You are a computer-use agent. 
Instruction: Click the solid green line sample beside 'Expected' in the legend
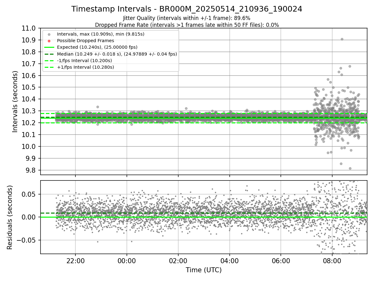coord(49,47)
